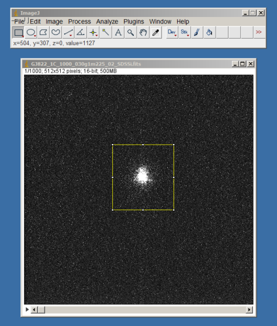The width and height of the screenshot is (277, 326).
Task: Open the Plugins menu
Action: point(133,22)
